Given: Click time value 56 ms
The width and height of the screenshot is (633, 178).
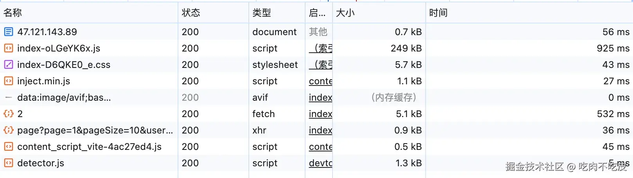Looking at the screenshot, I should point(616,32).
